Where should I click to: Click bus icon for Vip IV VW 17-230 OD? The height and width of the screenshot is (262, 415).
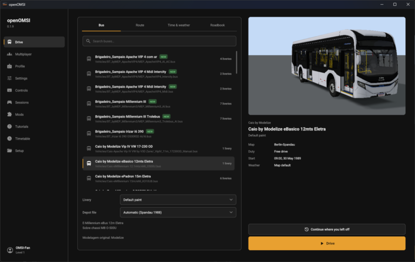point(89,148)
